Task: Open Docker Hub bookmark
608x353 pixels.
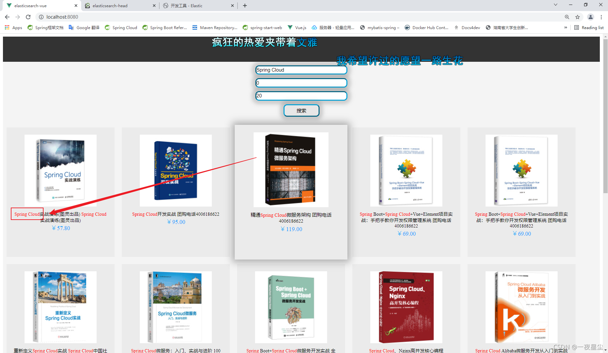Action: (x=427, y=28)
